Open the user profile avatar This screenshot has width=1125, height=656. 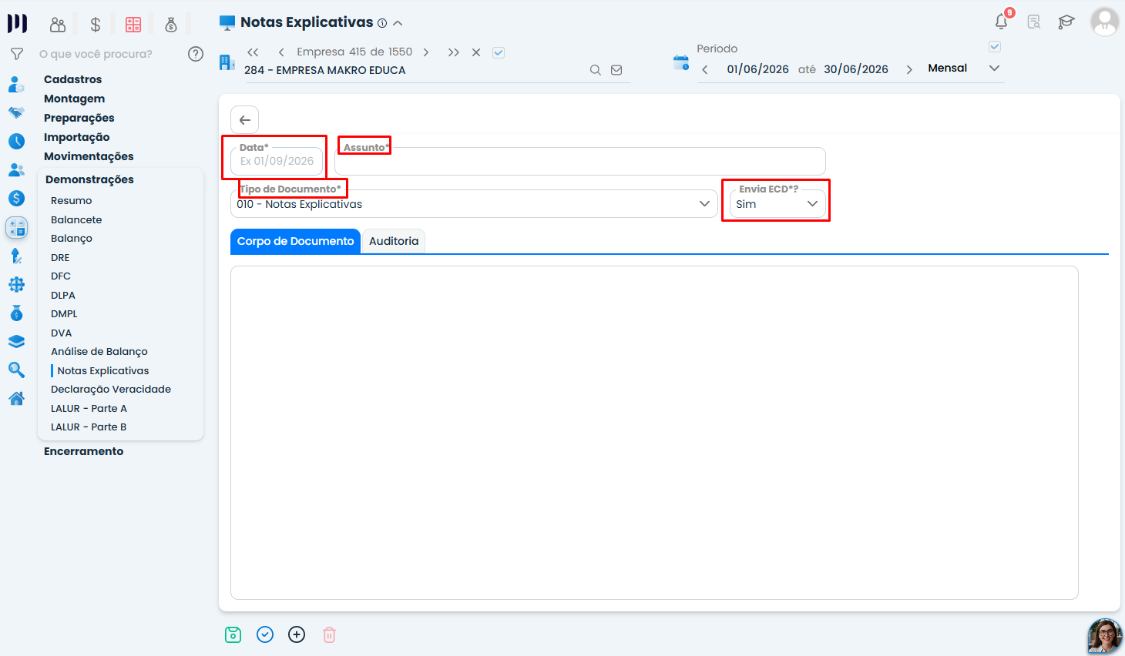tap(1104, 22)
